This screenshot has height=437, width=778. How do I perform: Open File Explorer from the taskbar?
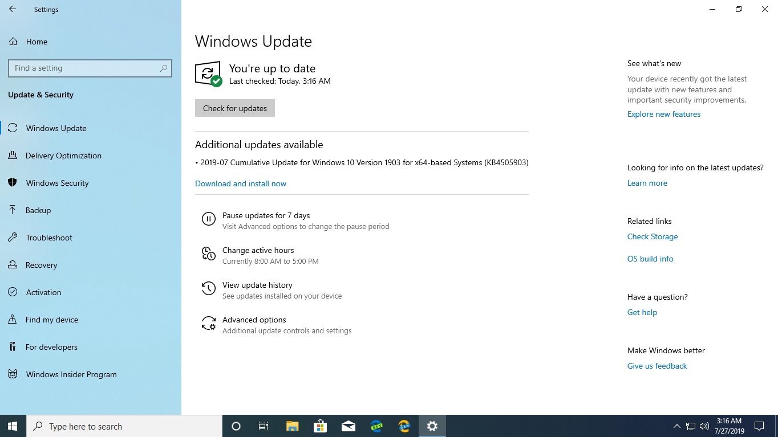[292, 426]
